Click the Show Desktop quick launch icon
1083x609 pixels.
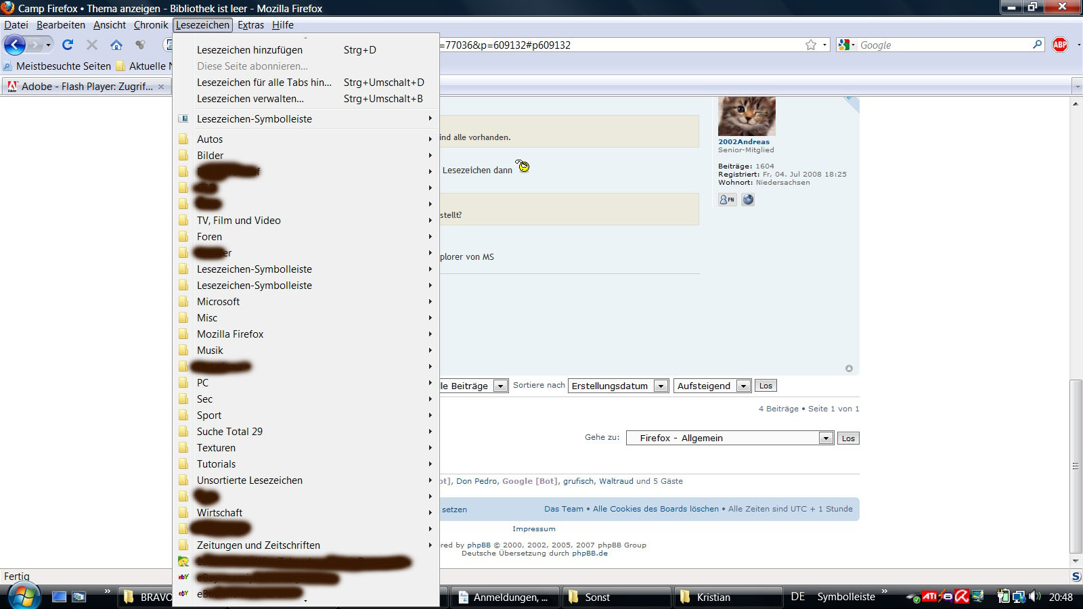coord(60,597)
